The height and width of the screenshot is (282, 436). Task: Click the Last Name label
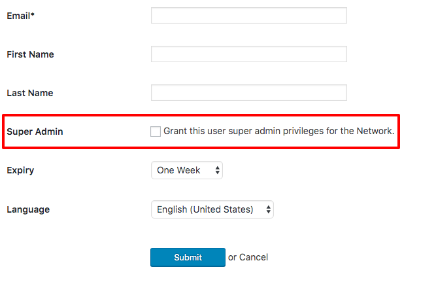tap(29, 93)
